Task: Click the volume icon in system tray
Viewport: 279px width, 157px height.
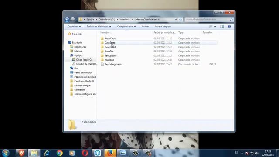Action: pyautogui.click(x=257, y=153)
